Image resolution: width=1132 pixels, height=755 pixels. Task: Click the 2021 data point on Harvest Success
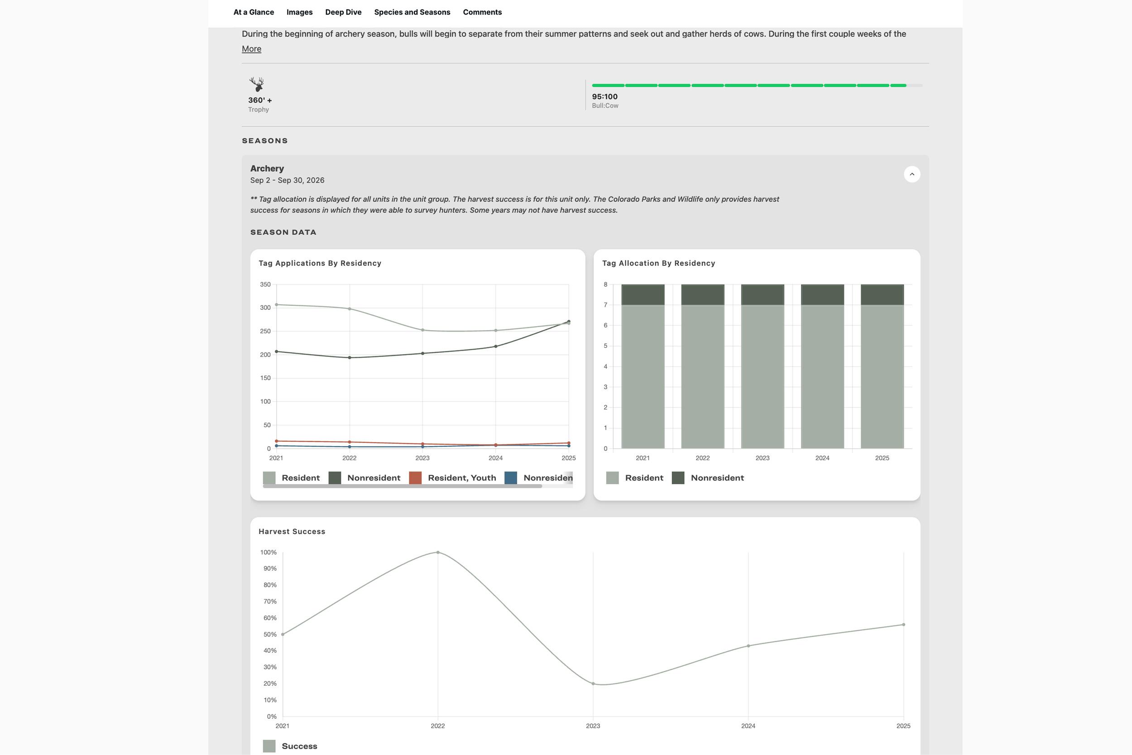pyautogui.click(x=283, y=634)
